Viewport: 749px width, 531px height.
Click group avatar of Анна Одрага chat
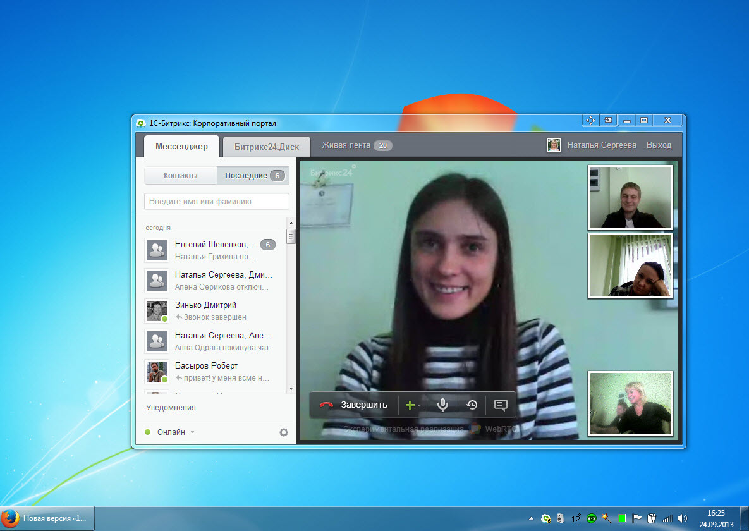click(157, 341)
